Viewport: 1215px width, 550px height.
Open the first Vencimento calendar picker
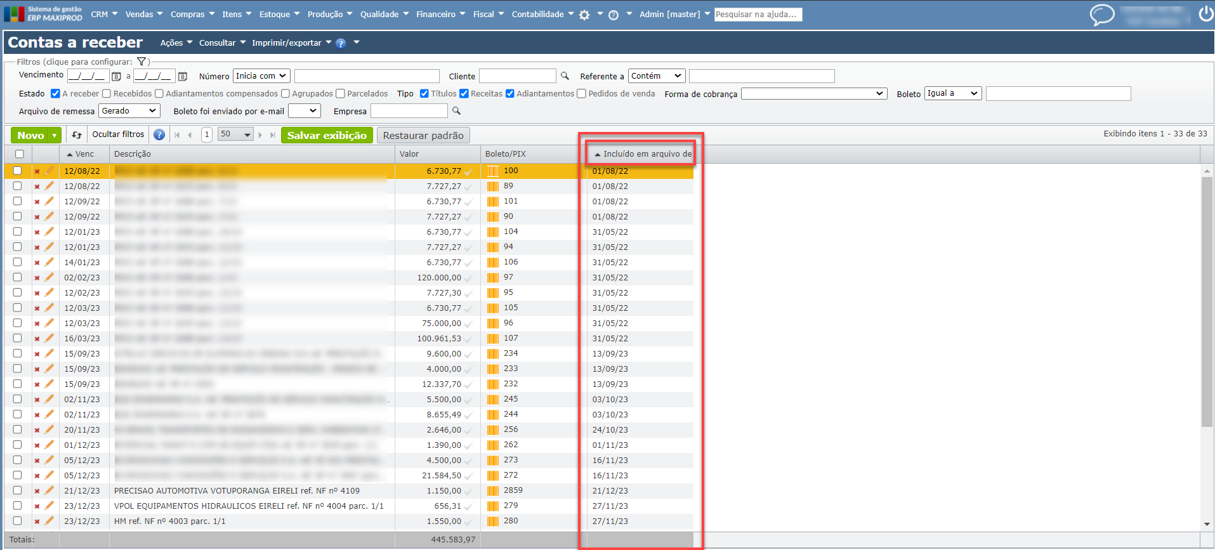click(116, 76)
